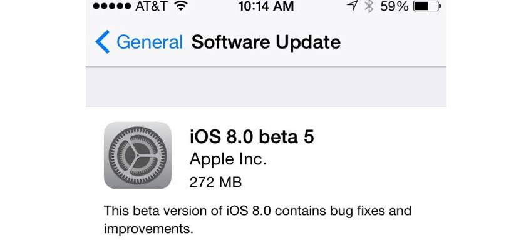Go back to General settings
This screenshot has width=526, height=250.
click(x=139, y=42)
